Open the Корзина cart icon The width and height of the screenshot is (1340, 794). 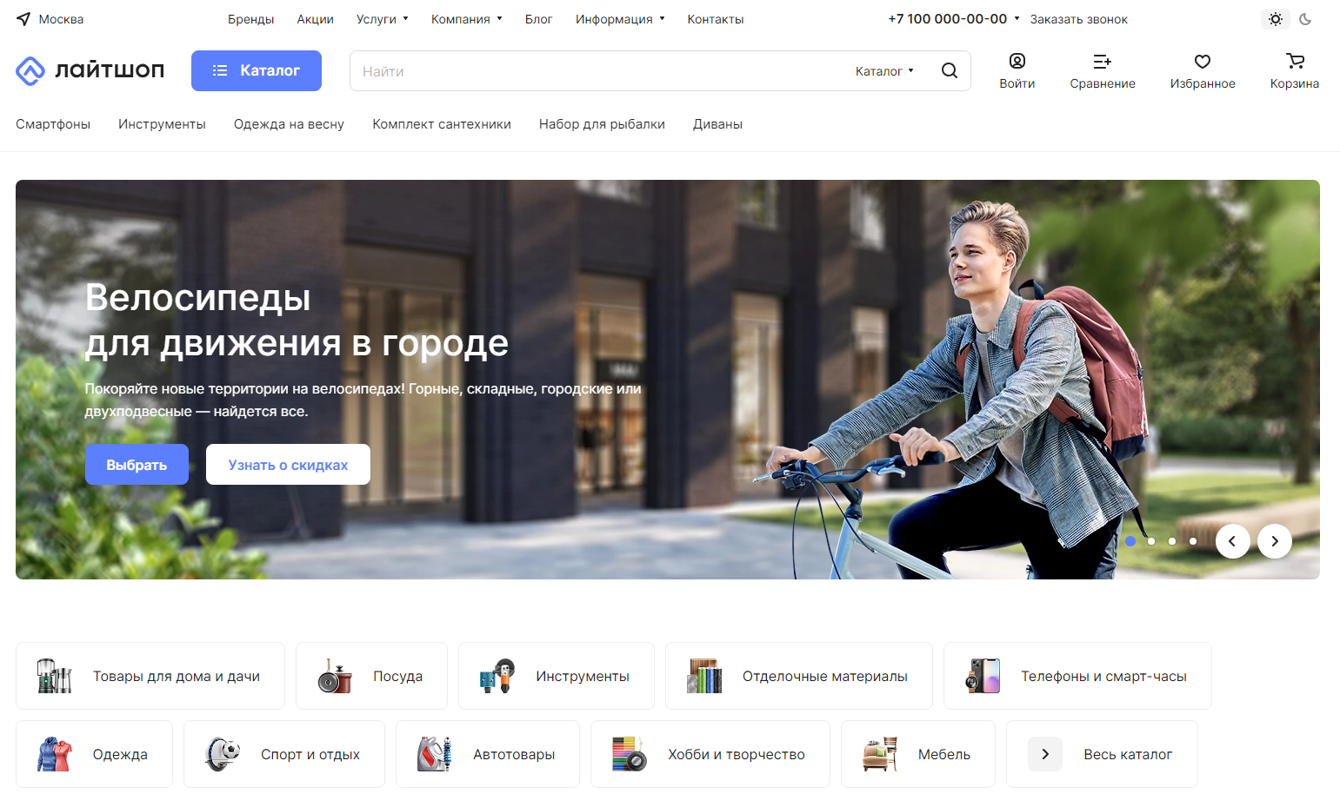pyautogui.click(x=1294, y=61)
